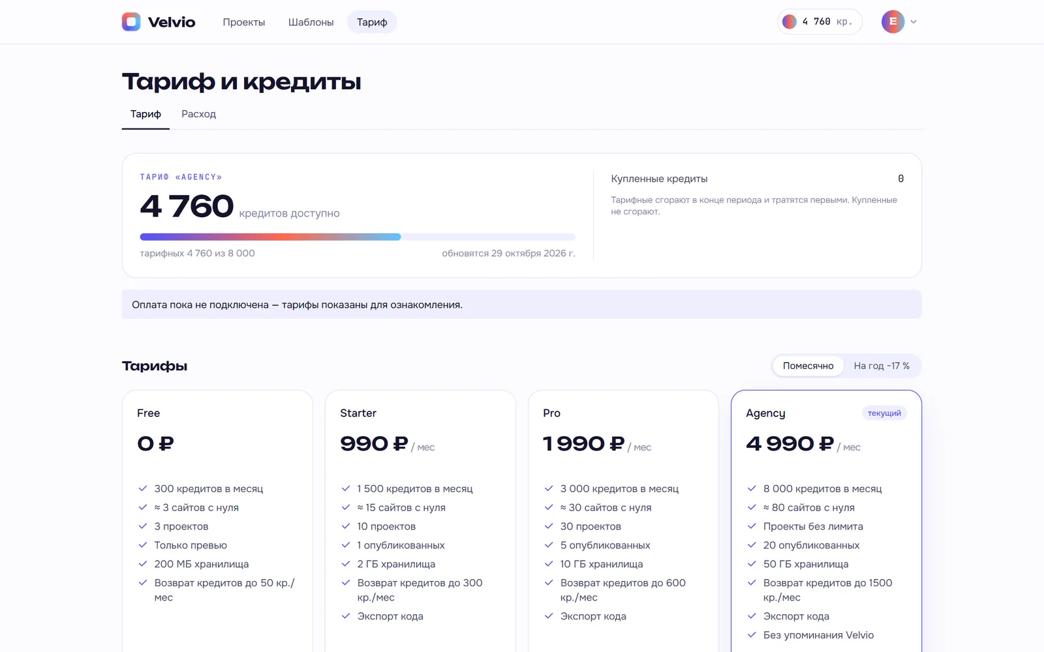This screenshot has width=1044, height=652.
Task: Switch to the Расход tab
Action: pos(198,114)
